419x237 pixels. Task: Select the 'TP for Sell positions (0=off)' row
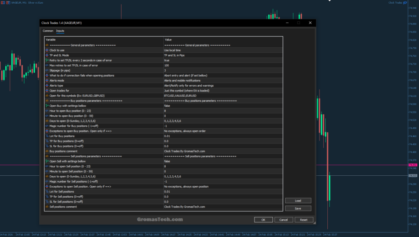pos(164,197)
